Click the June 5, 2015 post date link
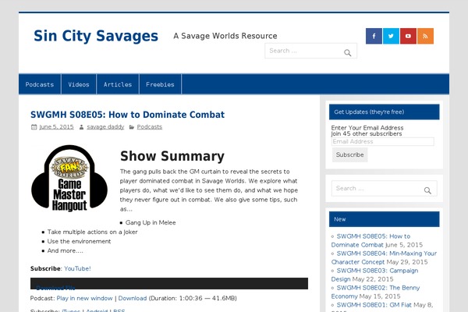 tap(56, 127)
